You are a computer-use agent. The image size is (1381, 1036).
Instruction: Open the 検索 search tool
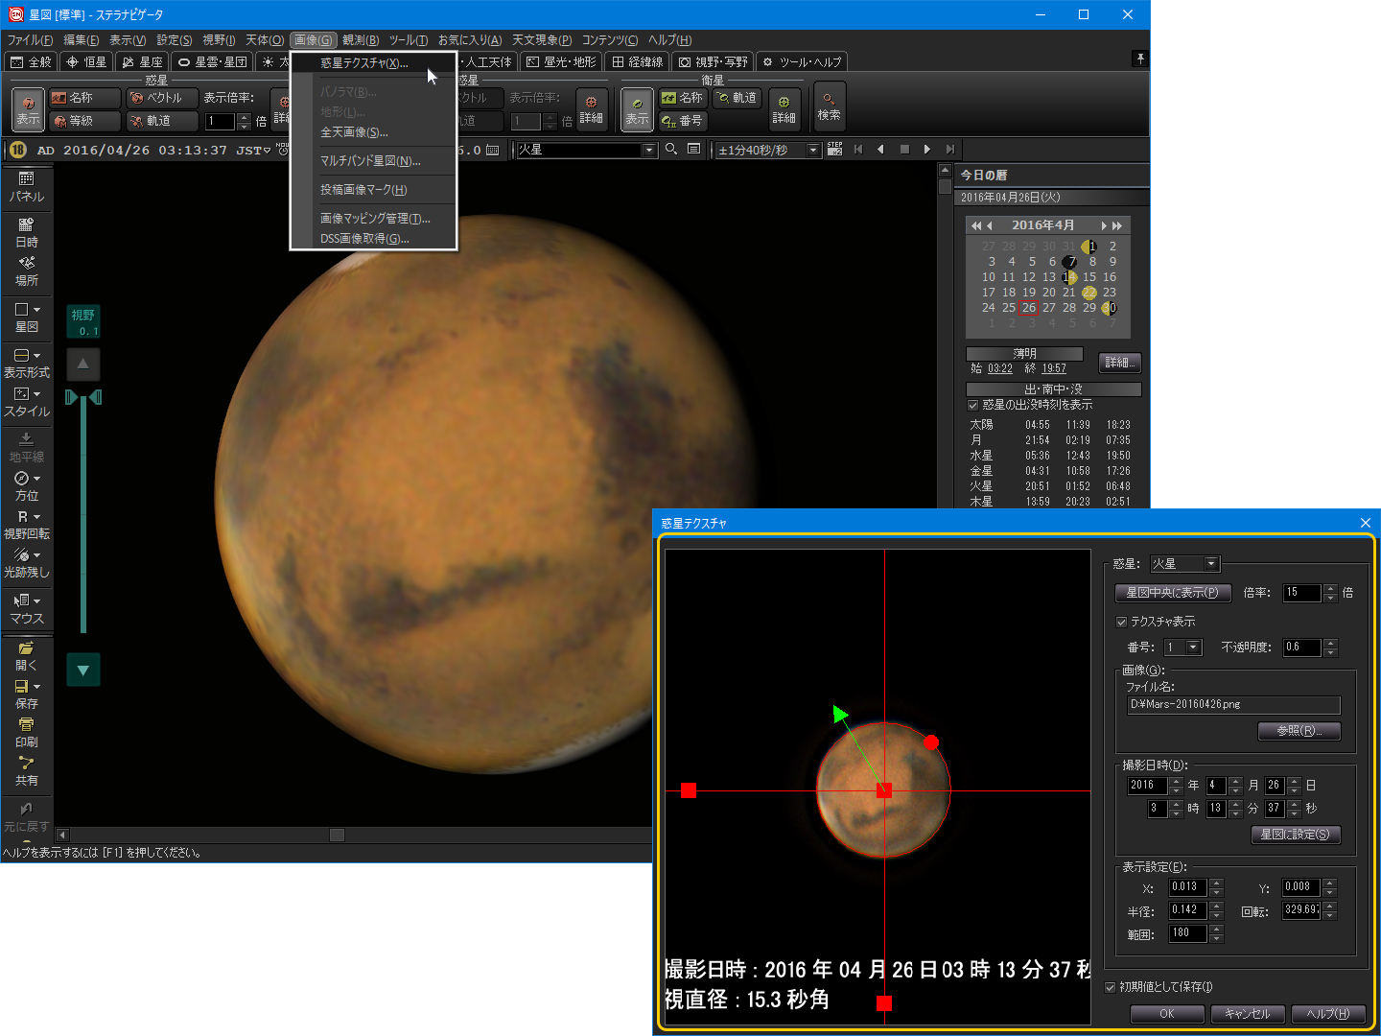pos(829,106)
